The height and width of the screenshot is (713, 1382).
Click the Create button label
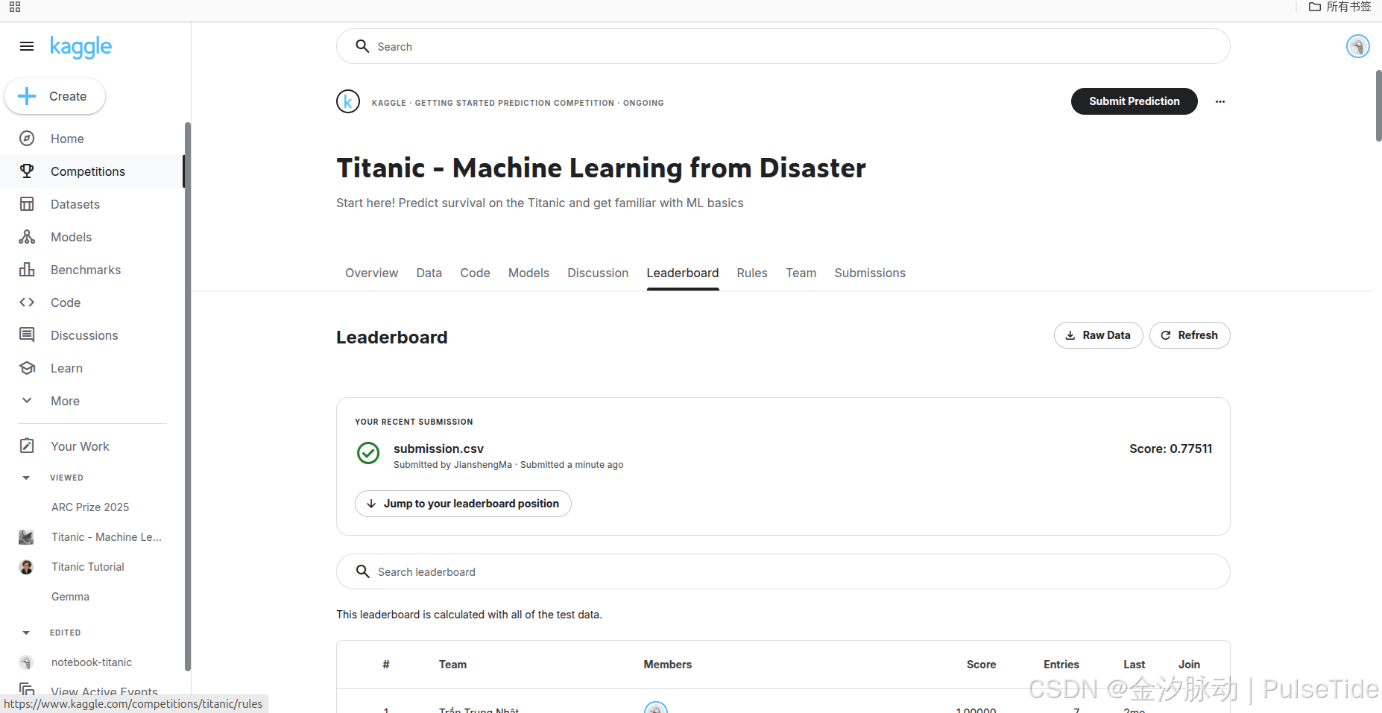[x=68, y=96]
